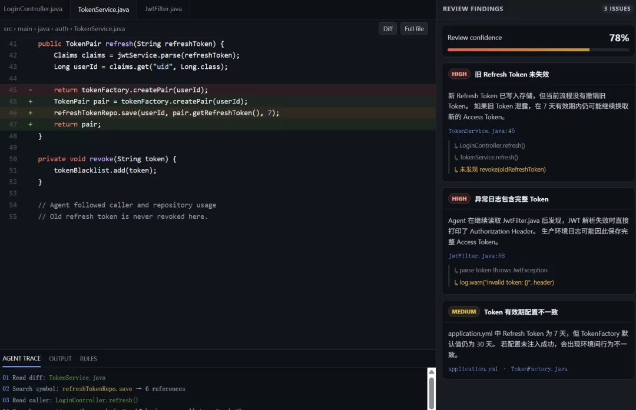Click the 3 ISSUES badge
The height and width of the screenshot is (410, 636).
tap(617, 8)
